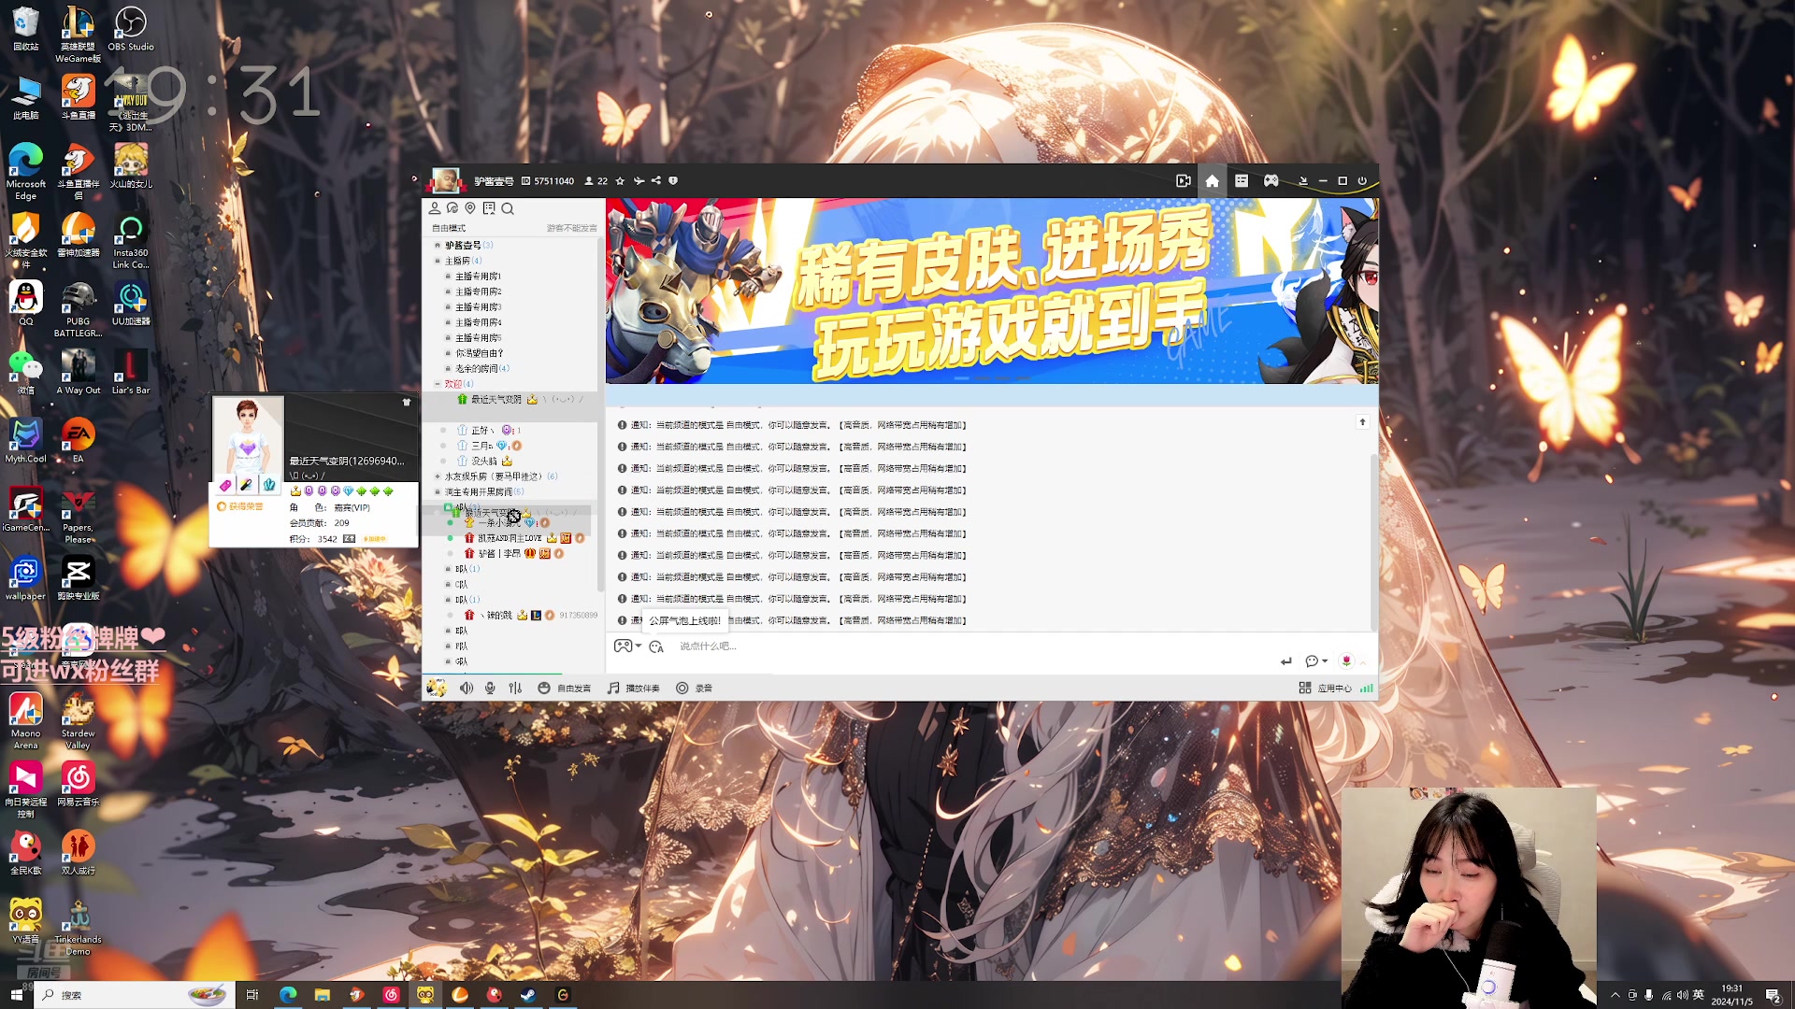Select the C队 sub-channel

462,585
